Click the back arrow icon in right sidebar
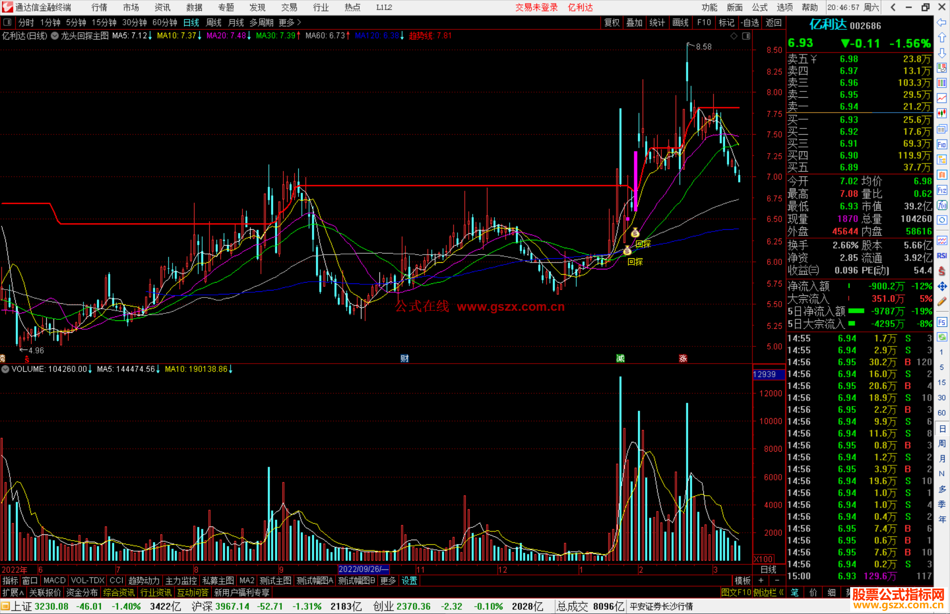Screen dimensions: 950x614 click(942, 22)
